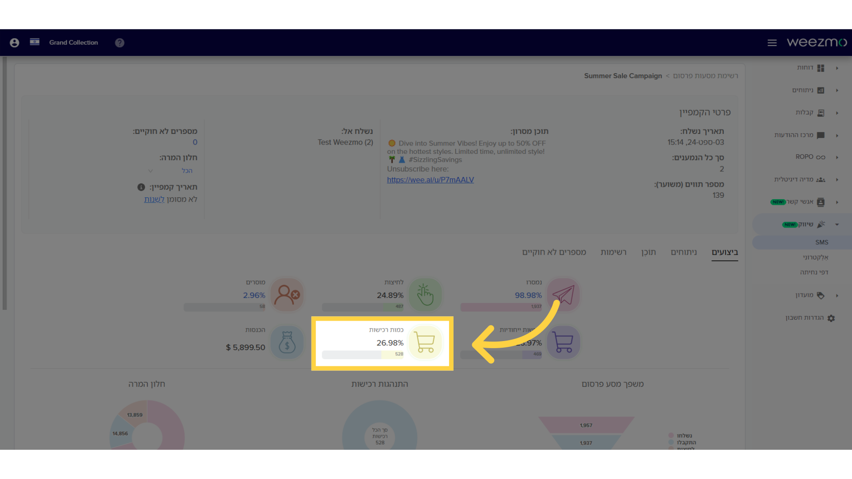The width and height of the screenshot is (852, 479).
Task: Click the Summer Sale Campaign breadcrumb
Action: tap(623, 76)
